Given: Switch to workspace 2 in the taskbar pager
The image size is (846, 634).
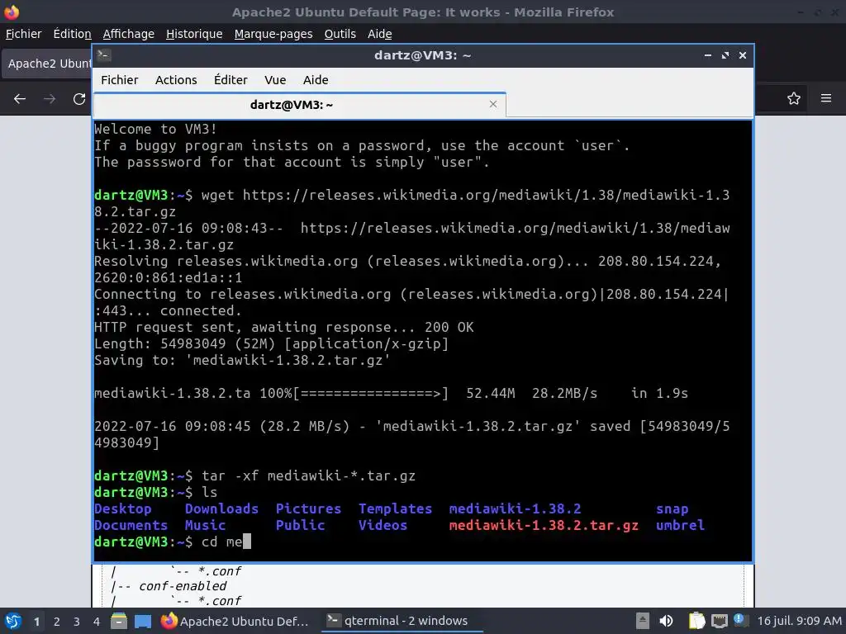Looking at the screenshot, I should pos(57,622).
